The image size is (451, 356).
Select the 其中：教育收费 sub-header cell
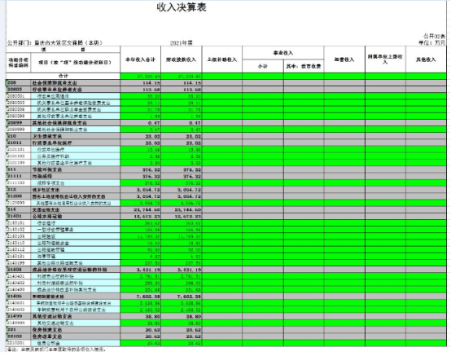pyautogui.click(x=304, y=66)
